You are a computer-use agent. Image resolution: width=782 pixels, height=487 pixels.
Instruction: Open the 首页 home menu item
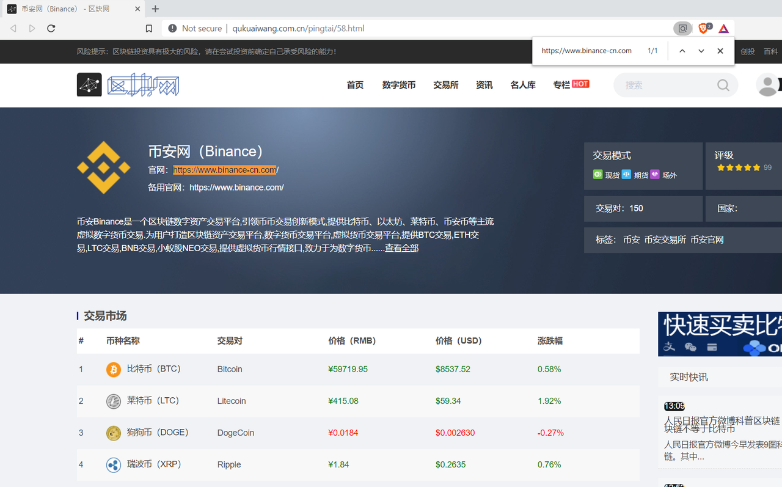355,85
